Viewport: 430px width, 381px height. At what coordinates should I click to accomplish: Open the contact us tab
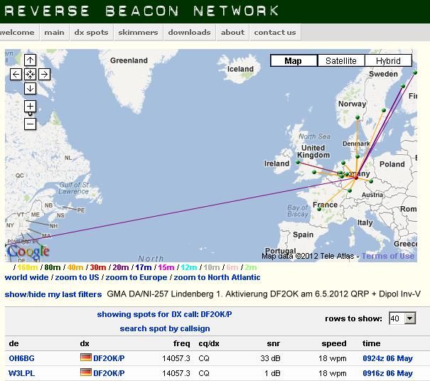point(275,33)
